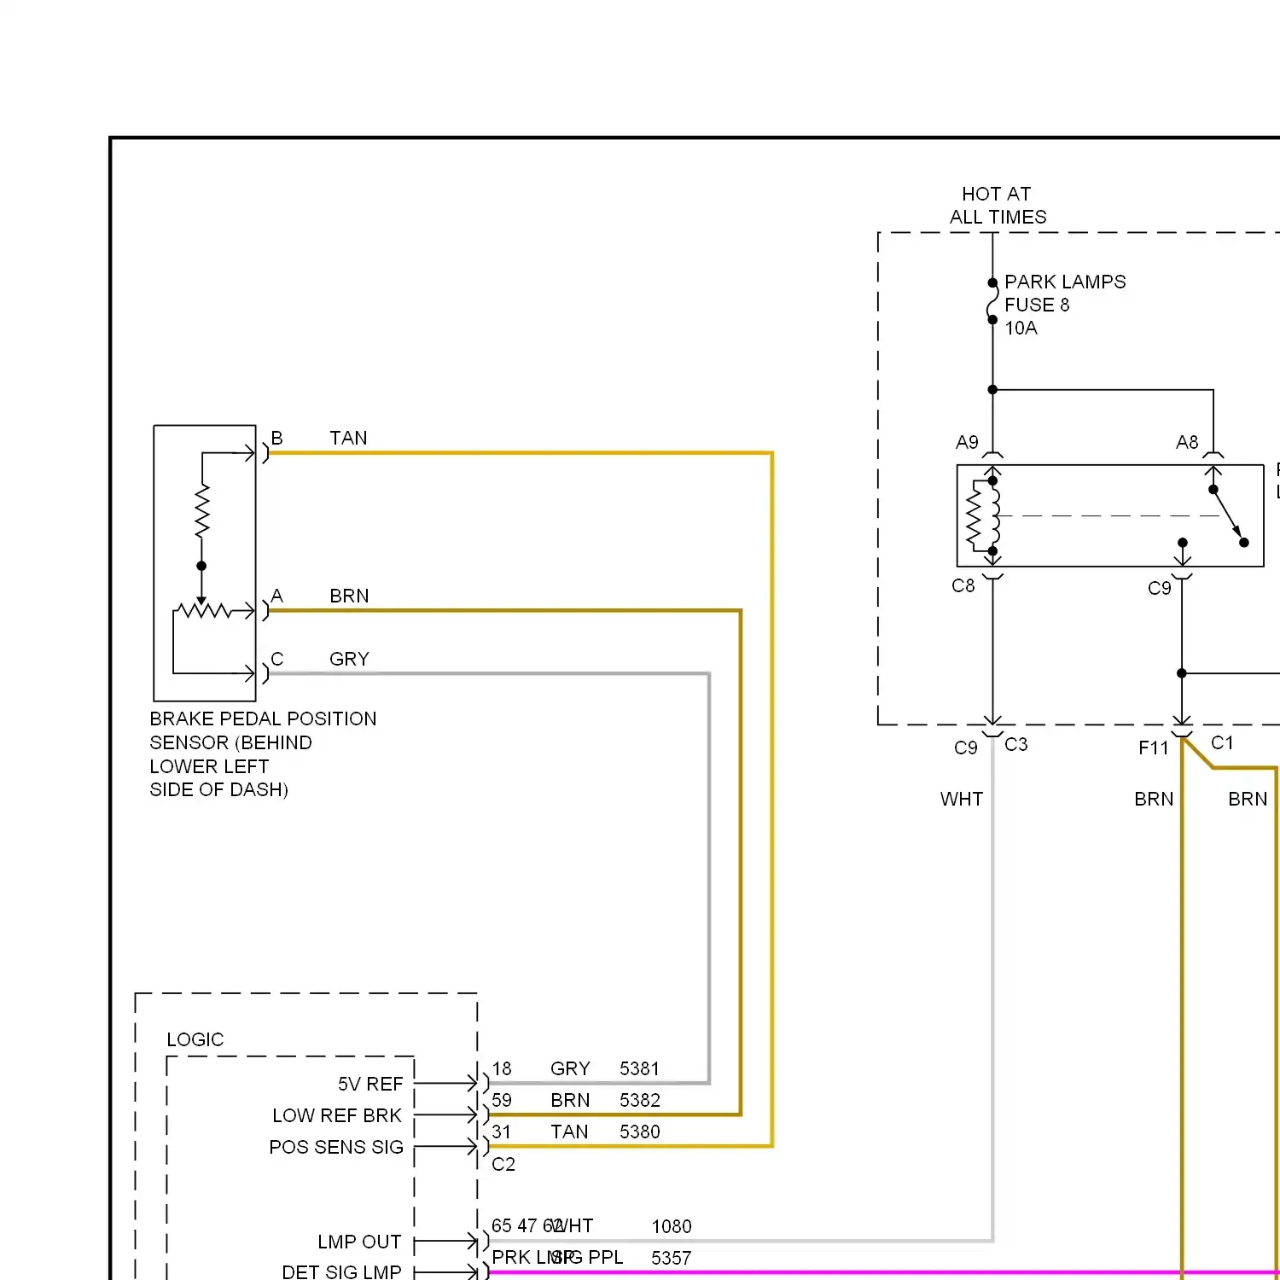Click circuit number "5381"
The width and height of the screenshot is (1280, 1280).
pyautogui.click(x=640, y=1068)
